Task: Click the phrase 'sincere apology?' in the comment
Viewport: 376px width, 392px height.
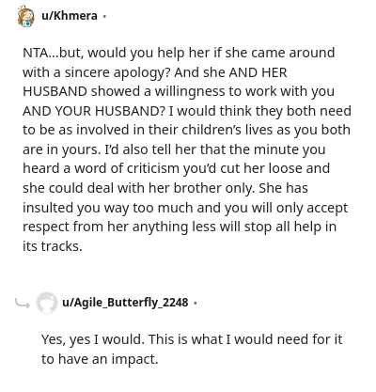Action: [x=117, y=72]
